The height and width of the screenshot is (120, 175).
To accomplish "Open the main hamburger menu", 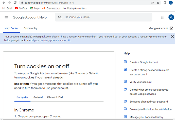I will click(x=6, y=17).
